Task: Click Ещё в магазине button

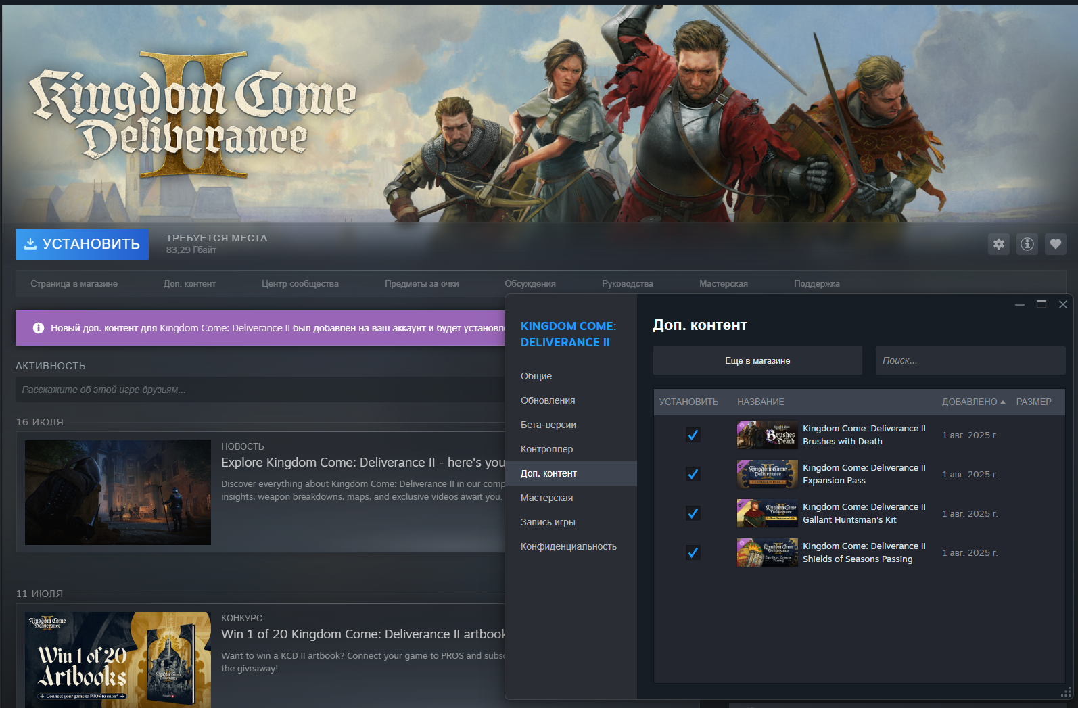Action: tap(757, 360)
